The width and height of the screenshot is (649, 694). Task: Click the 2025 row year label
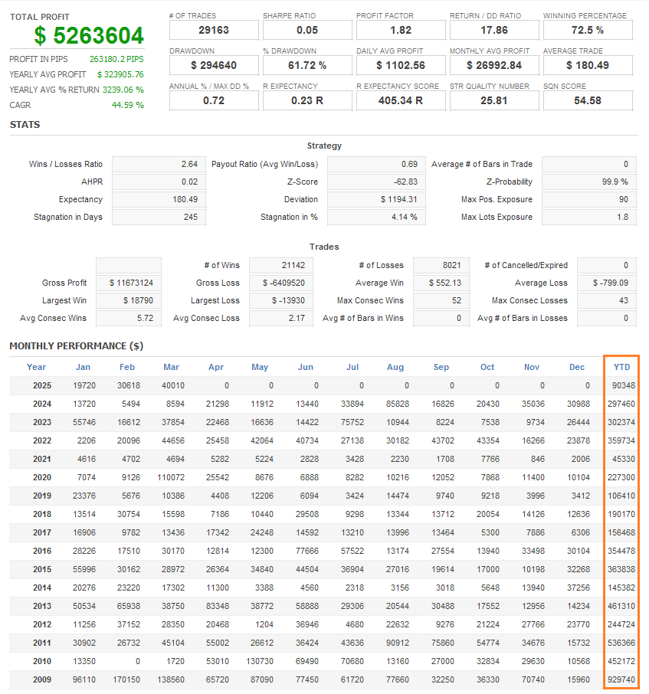tap(42, 385)
